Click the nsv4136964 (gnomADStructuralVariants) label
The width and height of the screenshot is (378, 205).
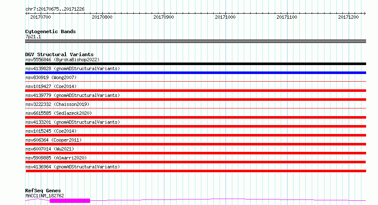pos(73,167)
